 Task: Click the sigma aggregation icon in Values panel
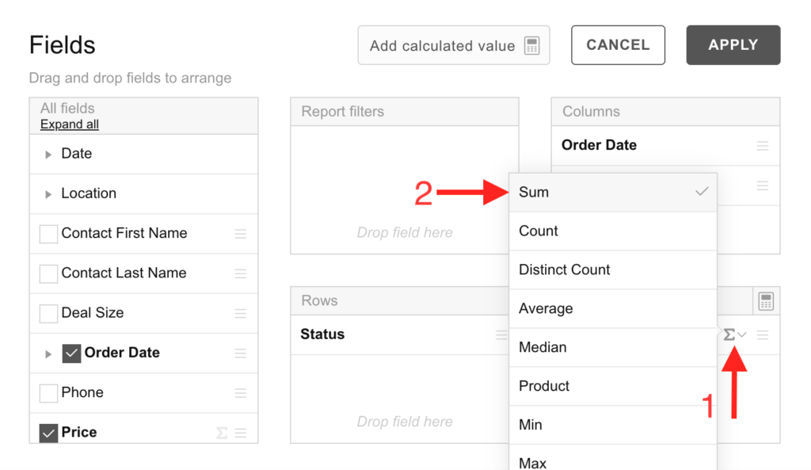729,334
